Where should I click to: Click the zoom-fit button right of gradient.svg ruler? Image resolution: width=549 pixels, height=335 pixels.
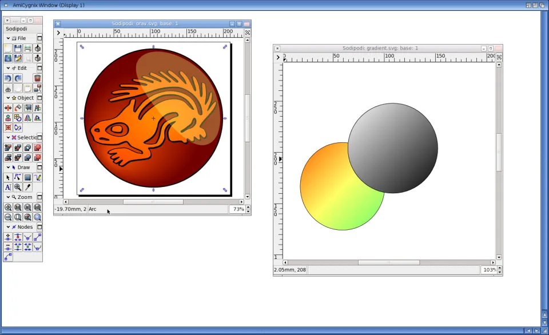click(499, 57)
